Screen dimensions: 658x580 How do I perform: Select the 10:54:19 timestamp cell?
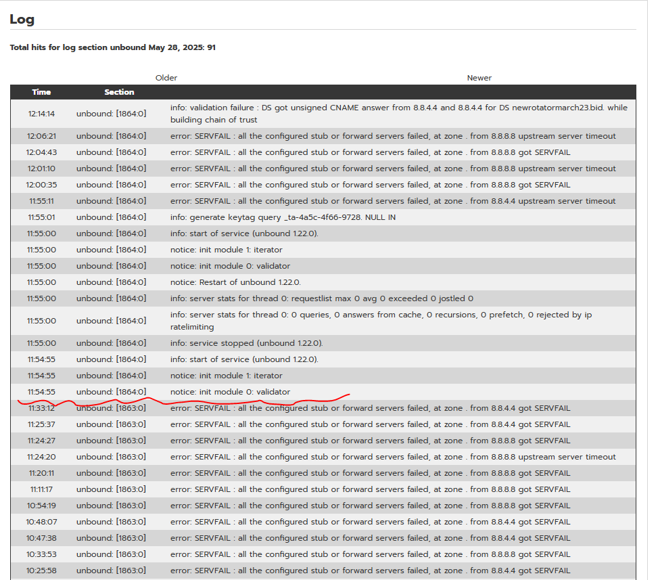[41, 506]
